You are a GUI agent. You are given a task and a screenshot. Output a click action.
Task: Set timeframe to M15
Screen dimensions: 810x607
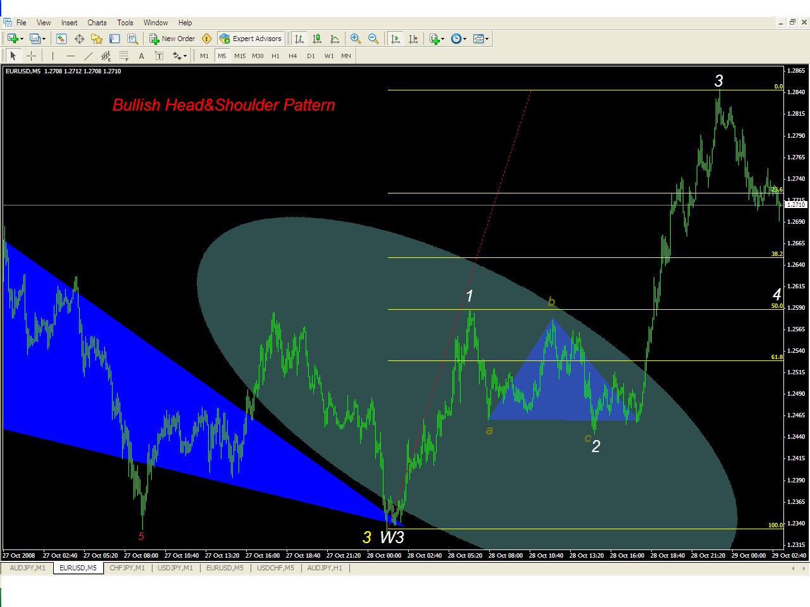pos(240,56)
